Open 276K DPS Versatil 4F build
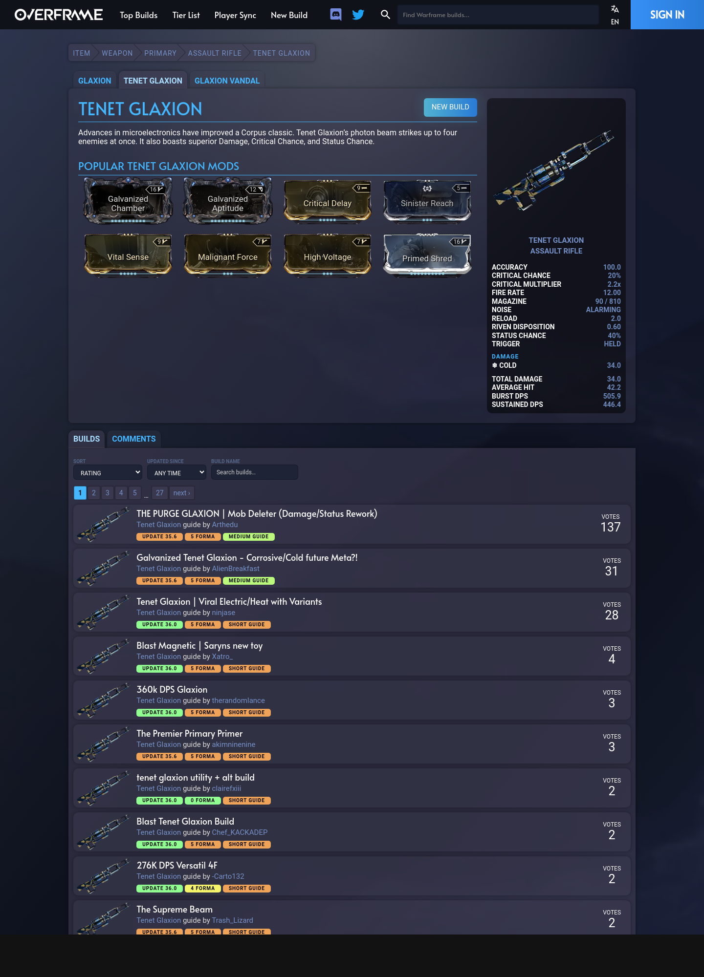Screen dimensions: 704x977 [x=177, y=865]
